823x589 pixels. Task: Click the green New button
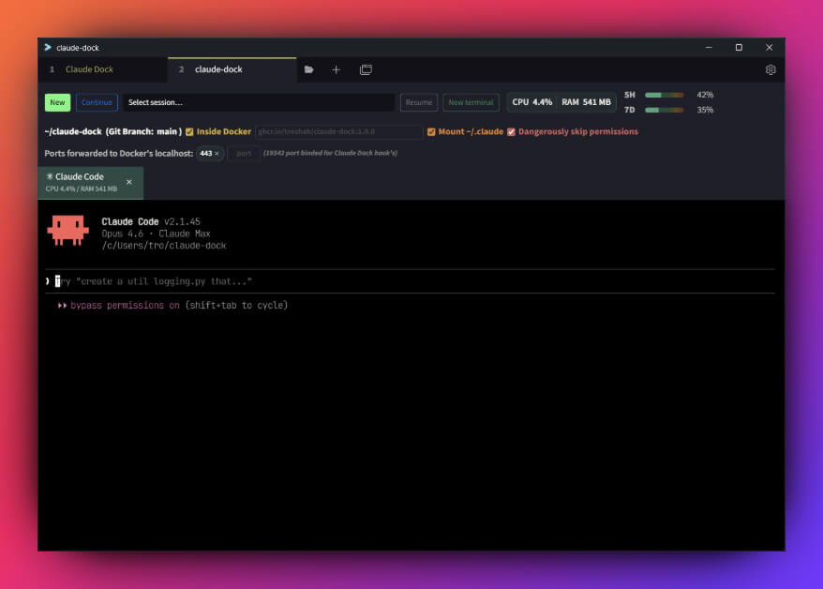tap(57, 102)
